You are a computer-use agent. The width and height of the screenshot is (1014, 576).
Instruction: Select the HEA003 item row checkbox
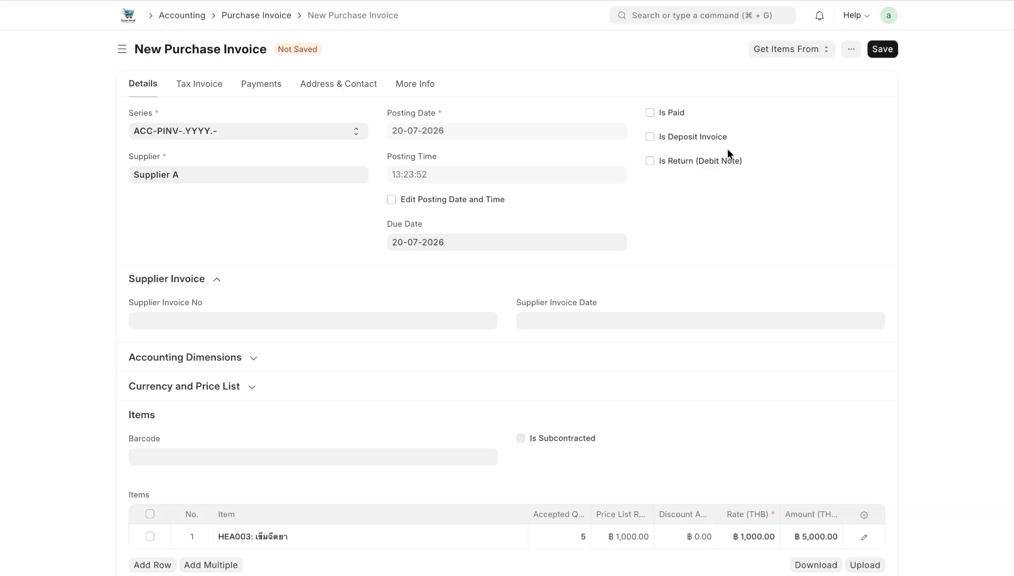click(150, 537)
